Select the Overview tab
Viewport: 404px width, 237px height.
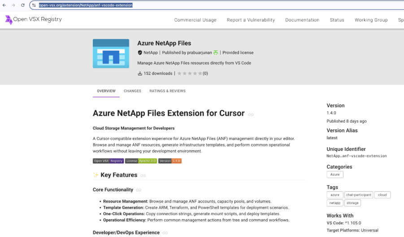point(106,91)
